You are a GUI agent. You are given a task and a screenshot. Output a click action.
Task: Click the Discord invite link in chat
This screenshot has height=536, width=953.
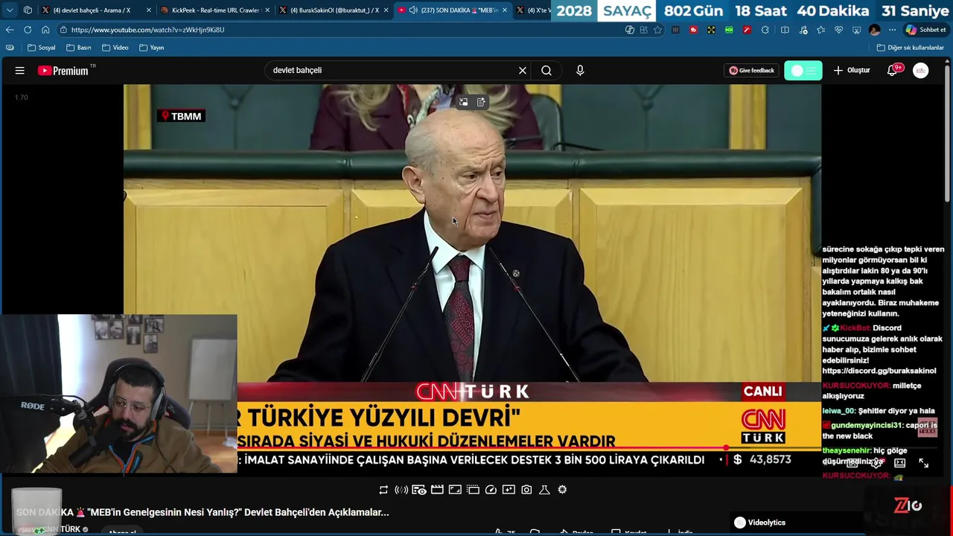(879, 371)
